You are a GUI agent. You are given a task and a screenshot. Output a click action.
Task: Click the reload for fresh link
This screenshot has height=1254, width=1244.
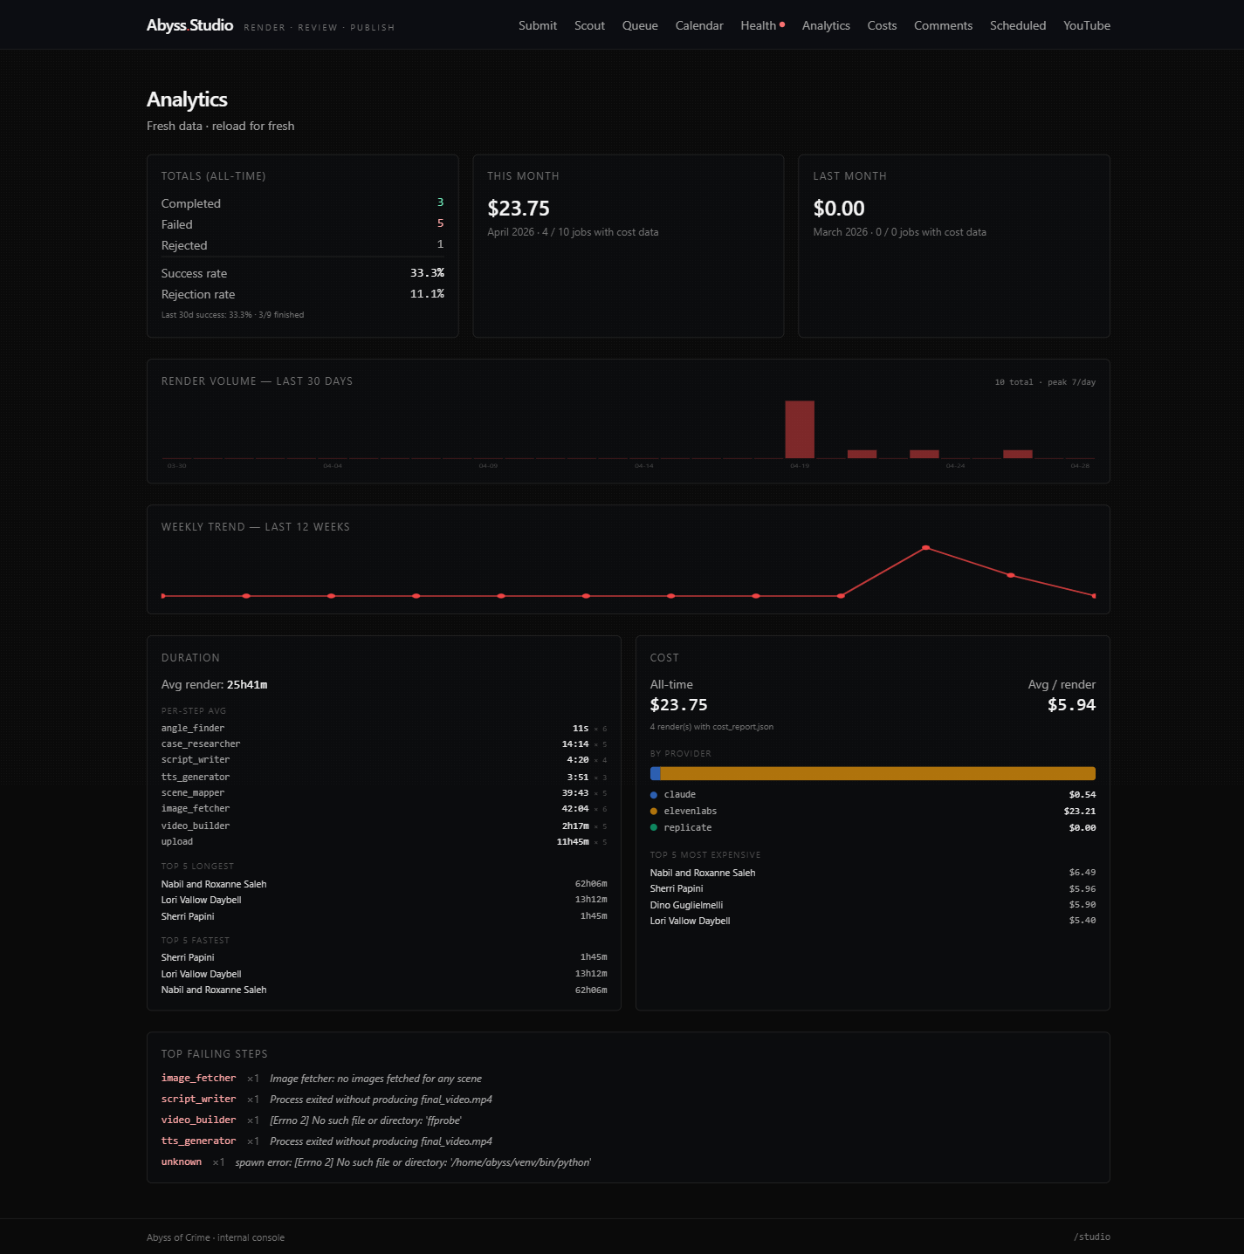point(254,126)
